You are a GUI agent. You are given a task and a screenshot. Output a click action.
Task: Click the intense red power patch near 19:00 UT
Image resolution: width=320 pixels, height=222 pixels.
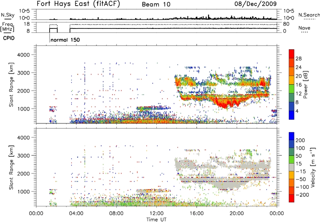[224, 103]
